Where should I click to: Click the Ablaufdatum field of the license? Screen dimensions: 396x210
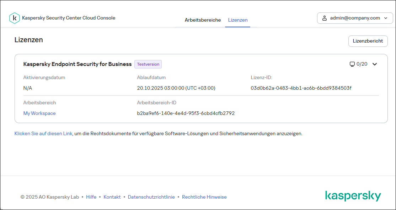tap(176, 88)
